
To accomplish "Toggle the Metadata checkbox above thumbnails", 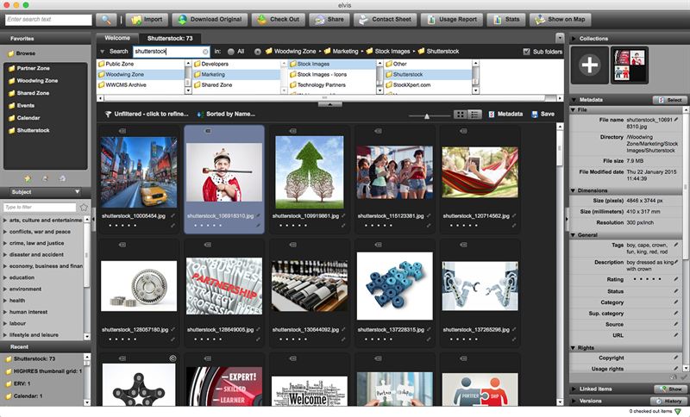I will pyautogui.click(x=492, y=114).
